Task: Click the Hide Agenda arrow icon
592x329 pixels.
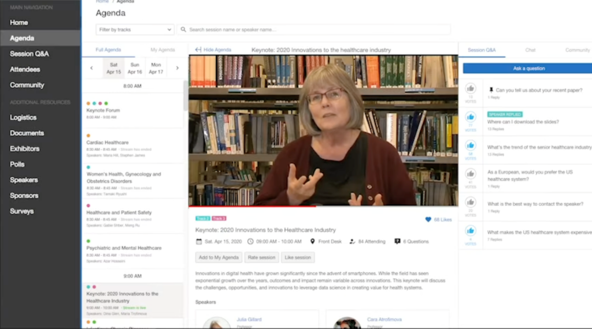Action: pos(198,50)
